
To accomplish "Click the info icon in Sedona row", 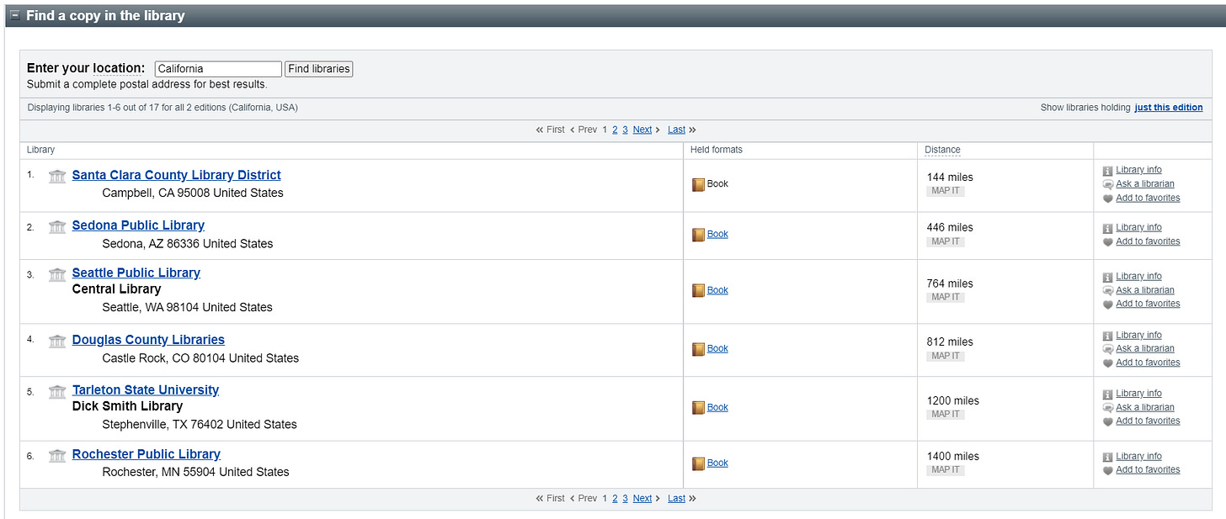I will [1107, 228].
